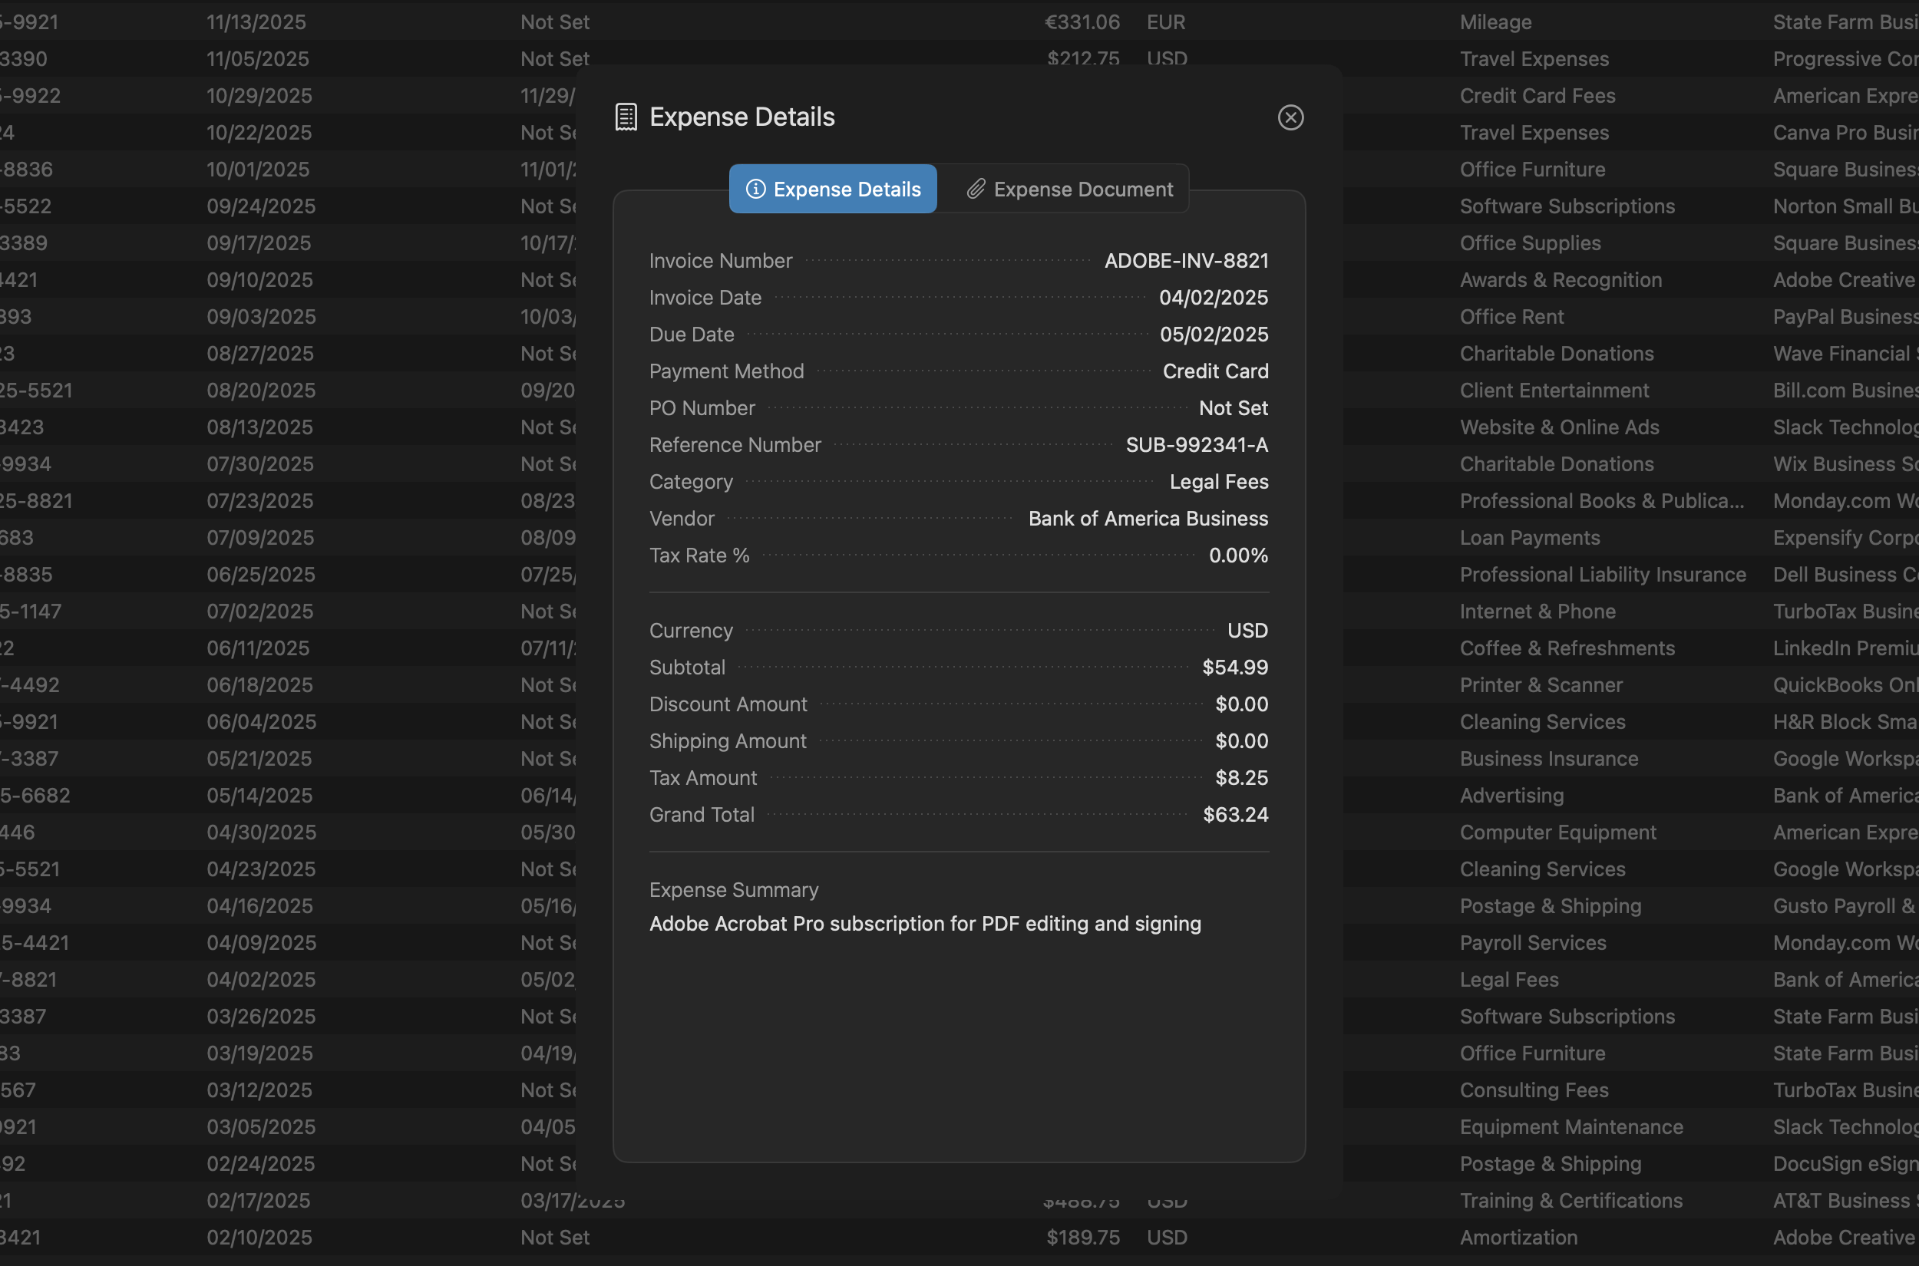Click the circled X icon on the dialog
This screenshot has height=1266, width=1919.
click(1290, 117)
